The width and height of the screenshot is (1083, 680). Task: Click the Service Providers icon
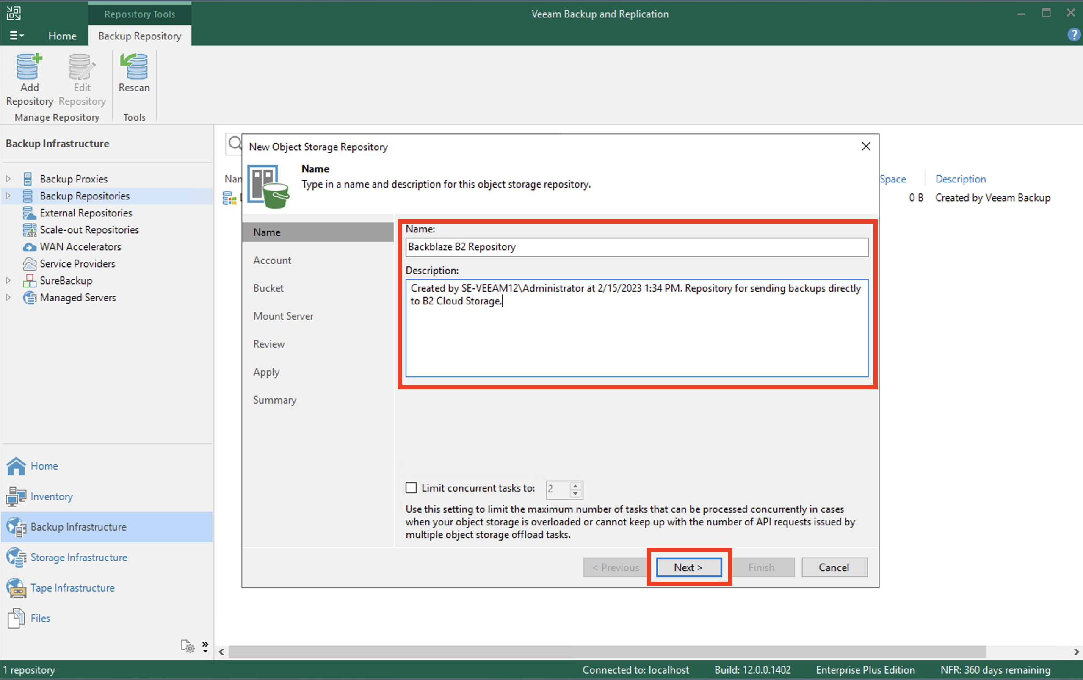[x=29, y=263]
